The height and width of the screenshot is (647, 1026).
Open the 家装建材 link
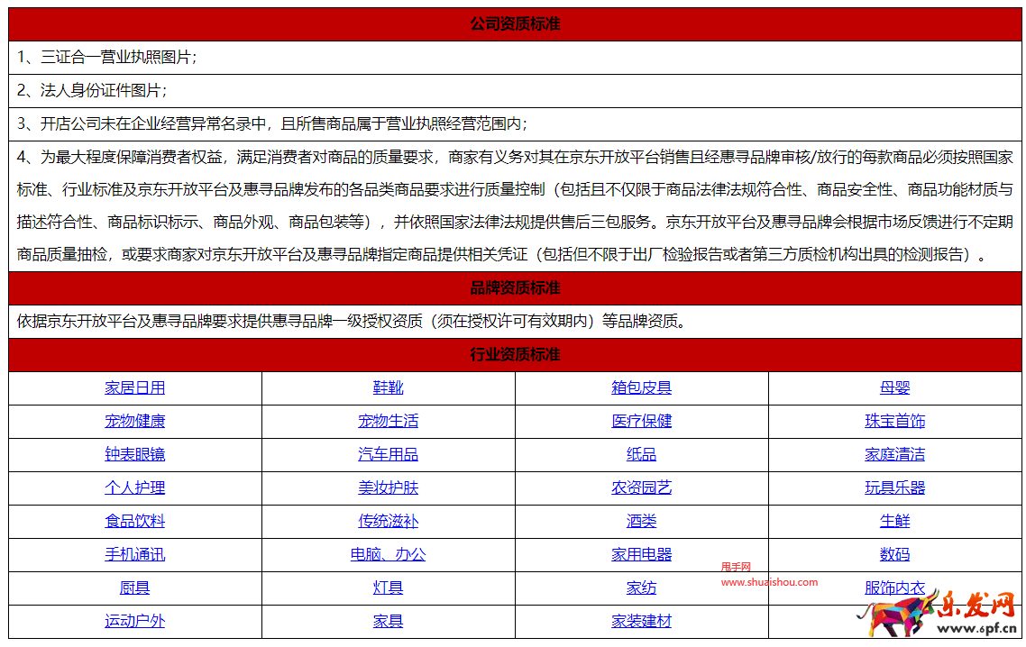641,622
